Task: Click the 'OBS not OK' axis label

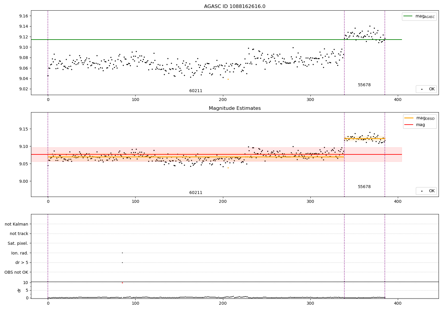Action: (x=17, y=272)
